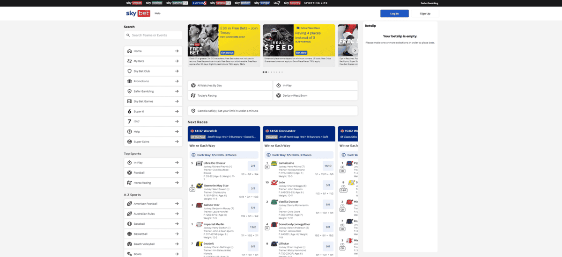
Task: Click the Super 6 number icon
Action: (x=129, y=111)
